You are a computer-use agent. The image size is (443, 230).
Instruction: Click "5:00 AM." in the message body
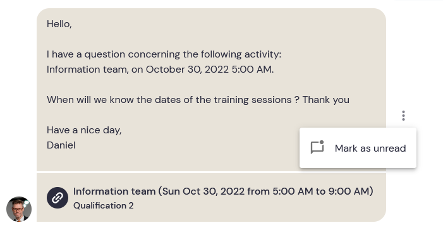coord(253,70)
